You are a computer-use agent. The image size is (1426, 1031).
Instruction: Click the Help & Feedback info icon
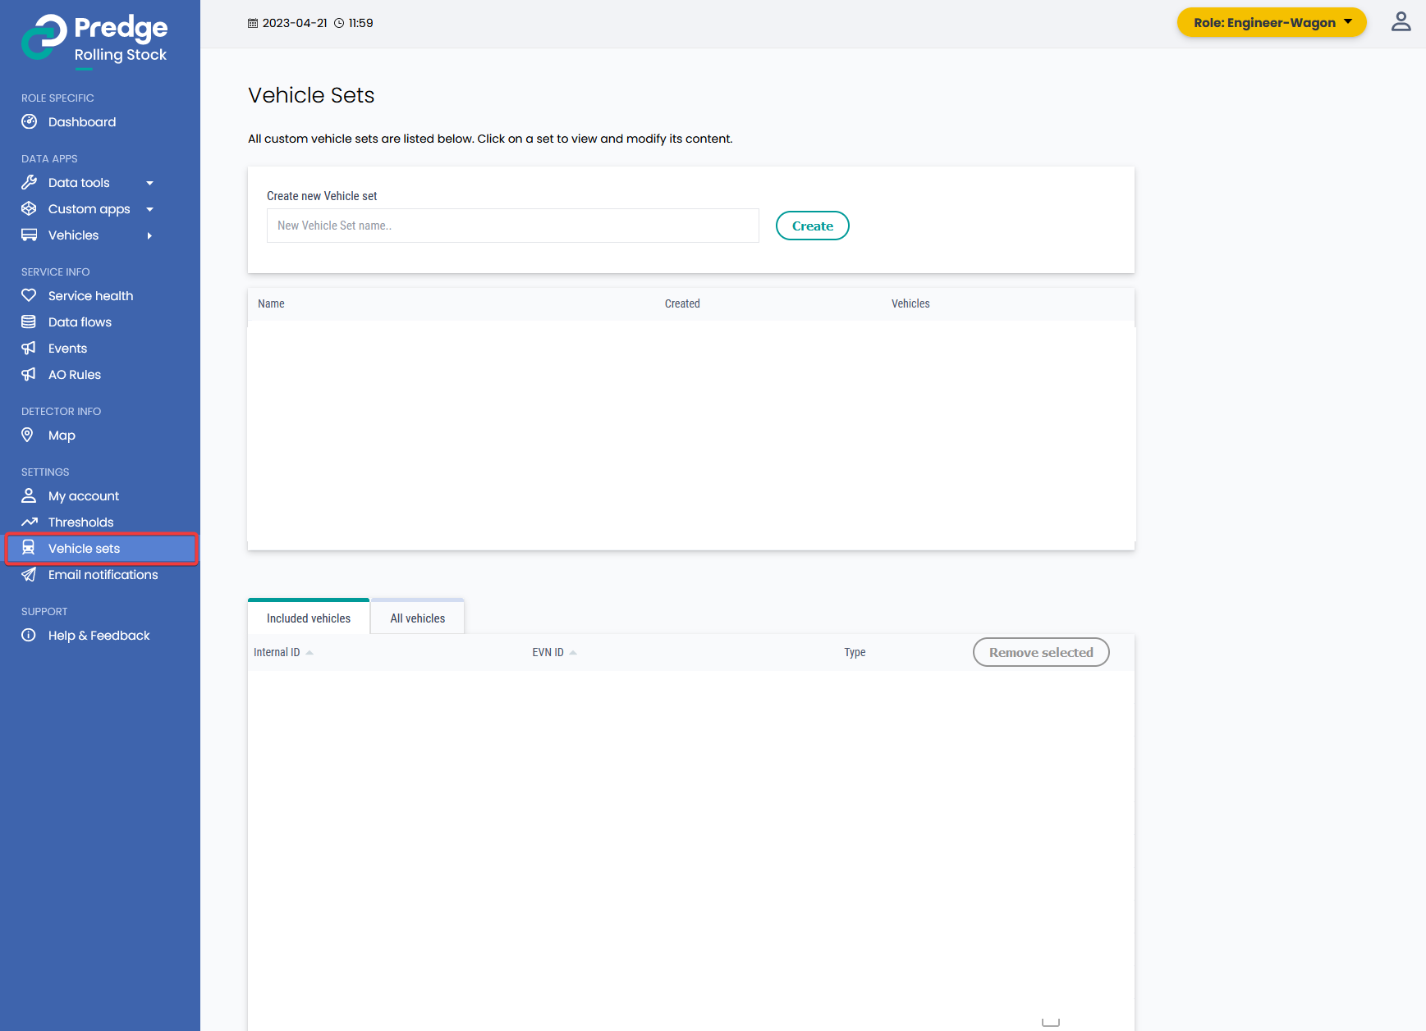point(29,636)
